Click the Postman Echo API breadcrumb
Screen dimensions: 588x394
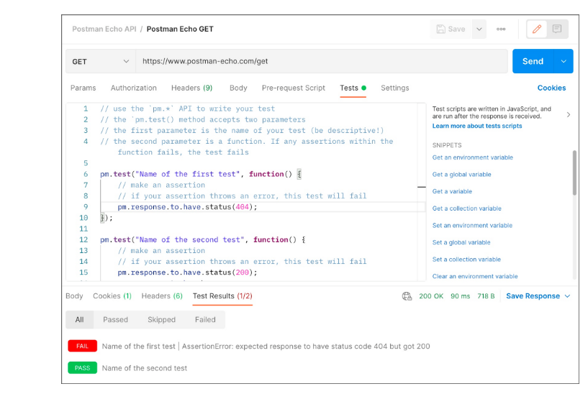[104, 29]
